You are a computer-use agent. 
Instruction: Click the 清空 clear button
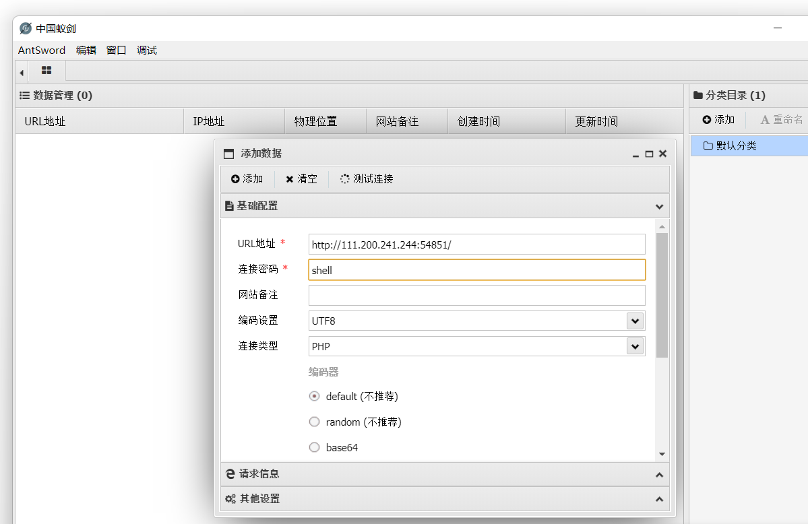tap(301, 178)
